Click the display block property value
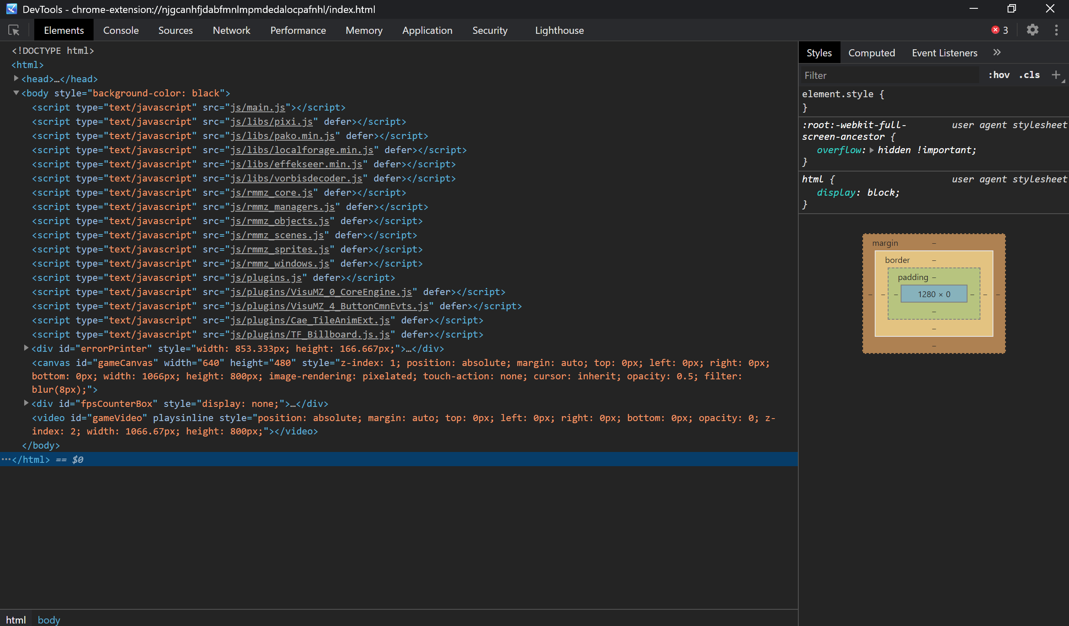 (881, 193)
